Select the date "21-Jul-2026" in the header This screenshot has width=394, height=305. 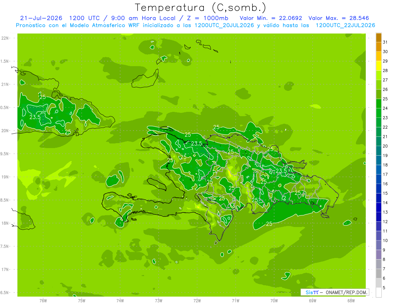click(x=41, y=18)
